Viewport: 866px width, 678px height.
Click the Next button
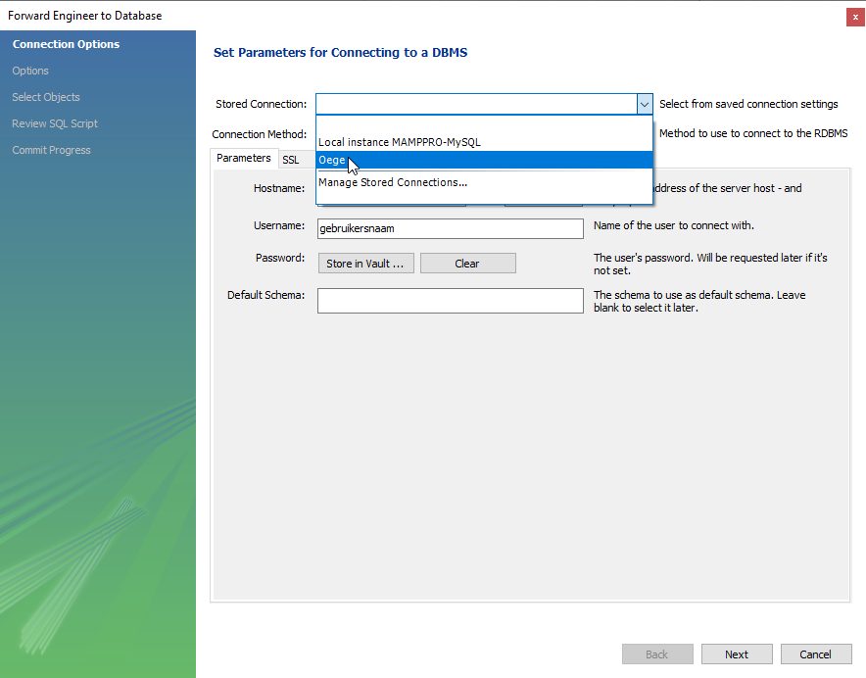(737, 654)
